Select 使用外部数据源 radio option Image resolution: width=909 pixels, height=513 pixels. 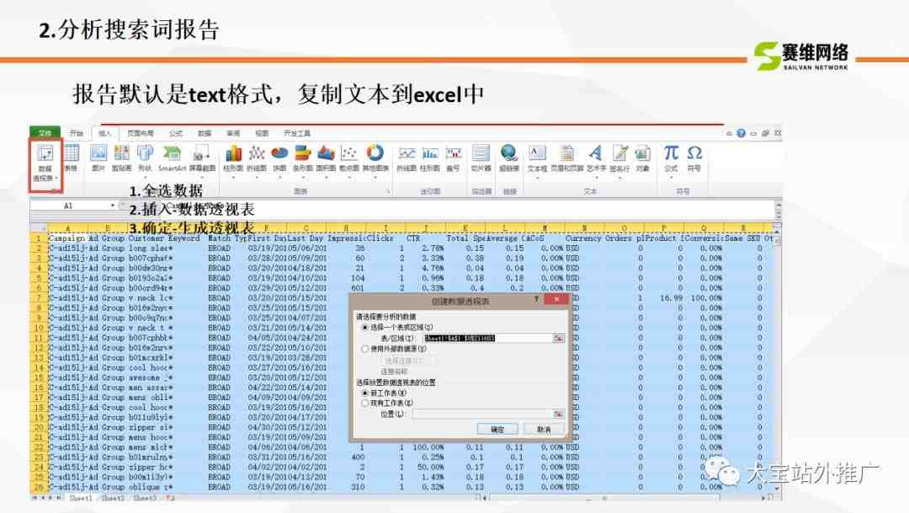(365, 349)
